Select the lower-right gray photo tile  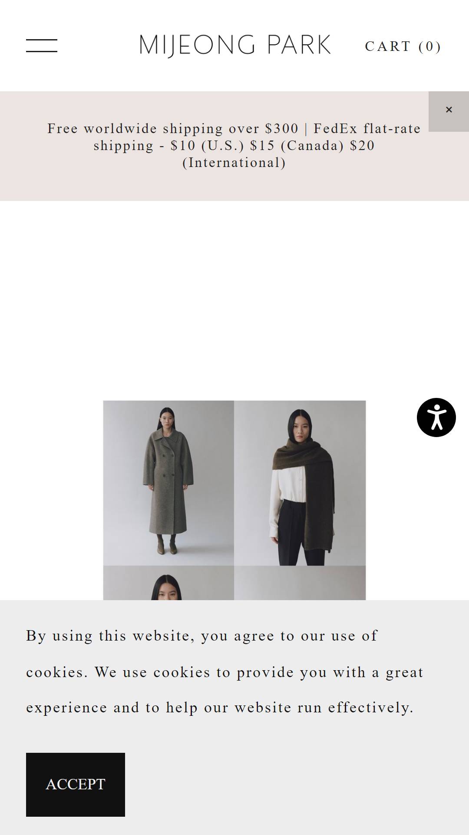pyautogui.click(x=300, y=583)
